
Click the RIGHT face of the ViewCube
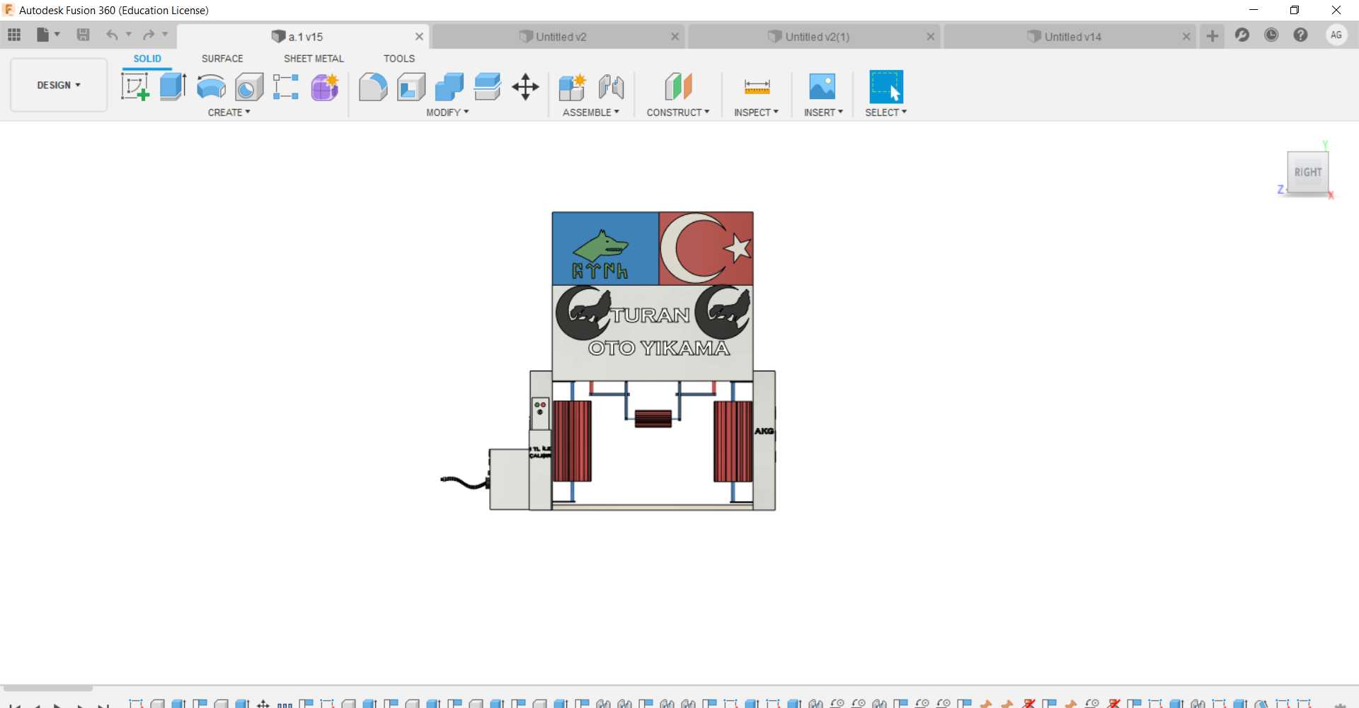1307,172
